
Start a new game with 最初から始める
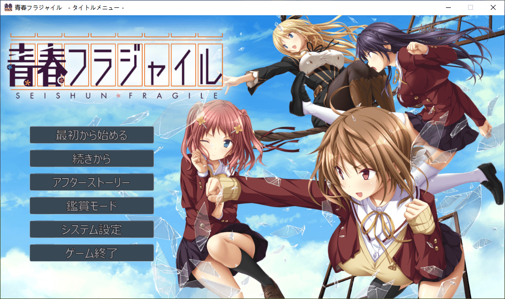tap(92, 135)
